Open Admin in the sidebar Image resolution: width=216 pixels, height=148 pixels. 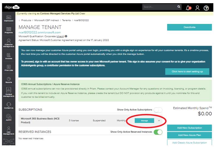point(9,117)
